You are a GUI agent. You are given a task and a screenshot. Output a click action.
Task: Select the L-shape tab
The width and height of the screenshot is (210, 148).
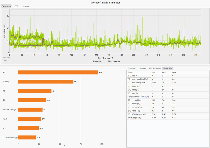(27, 6)
